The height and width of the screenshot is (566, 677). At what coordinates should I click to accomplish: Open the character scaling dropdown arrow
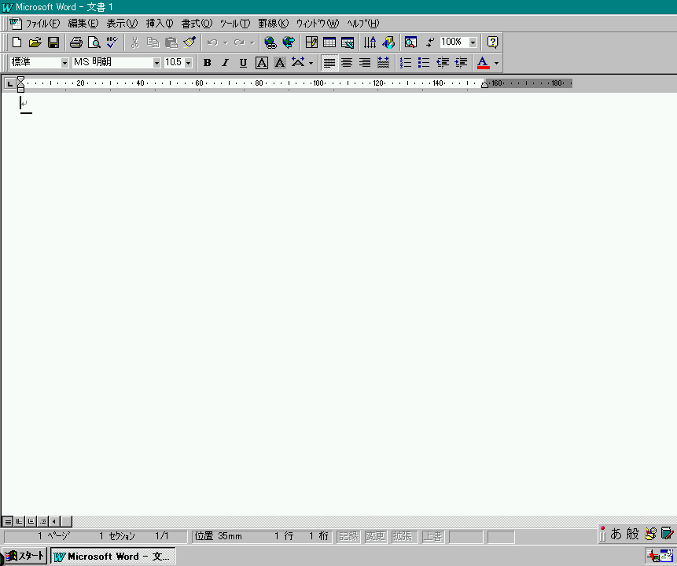(311, 63)
